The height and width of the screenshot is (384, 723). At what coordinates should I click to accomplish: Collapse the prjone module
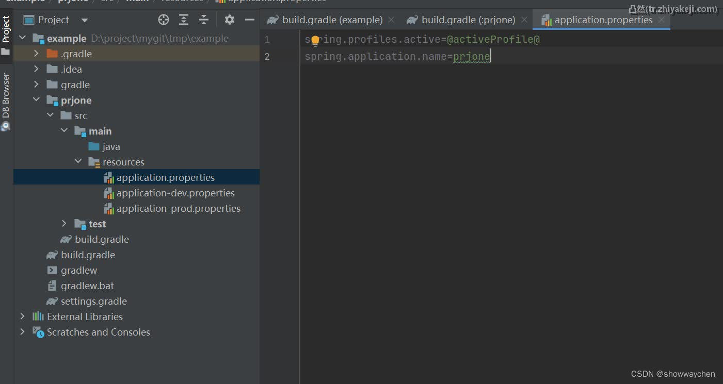point(36,100)
